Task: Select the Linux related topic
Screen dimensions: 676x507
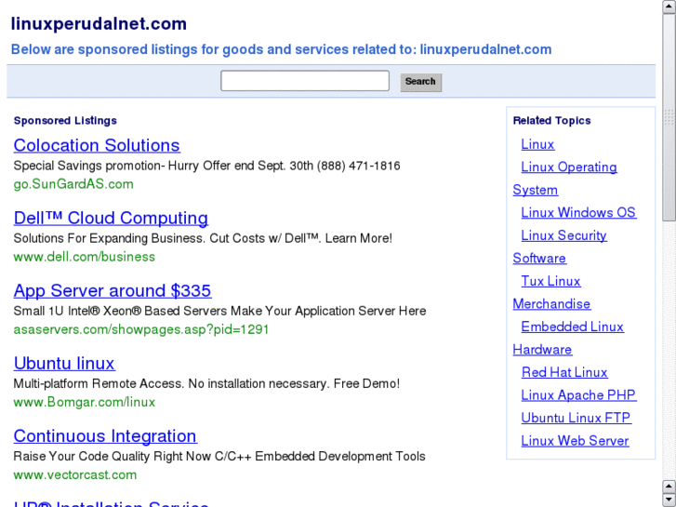Action: [x=537, y=144]
